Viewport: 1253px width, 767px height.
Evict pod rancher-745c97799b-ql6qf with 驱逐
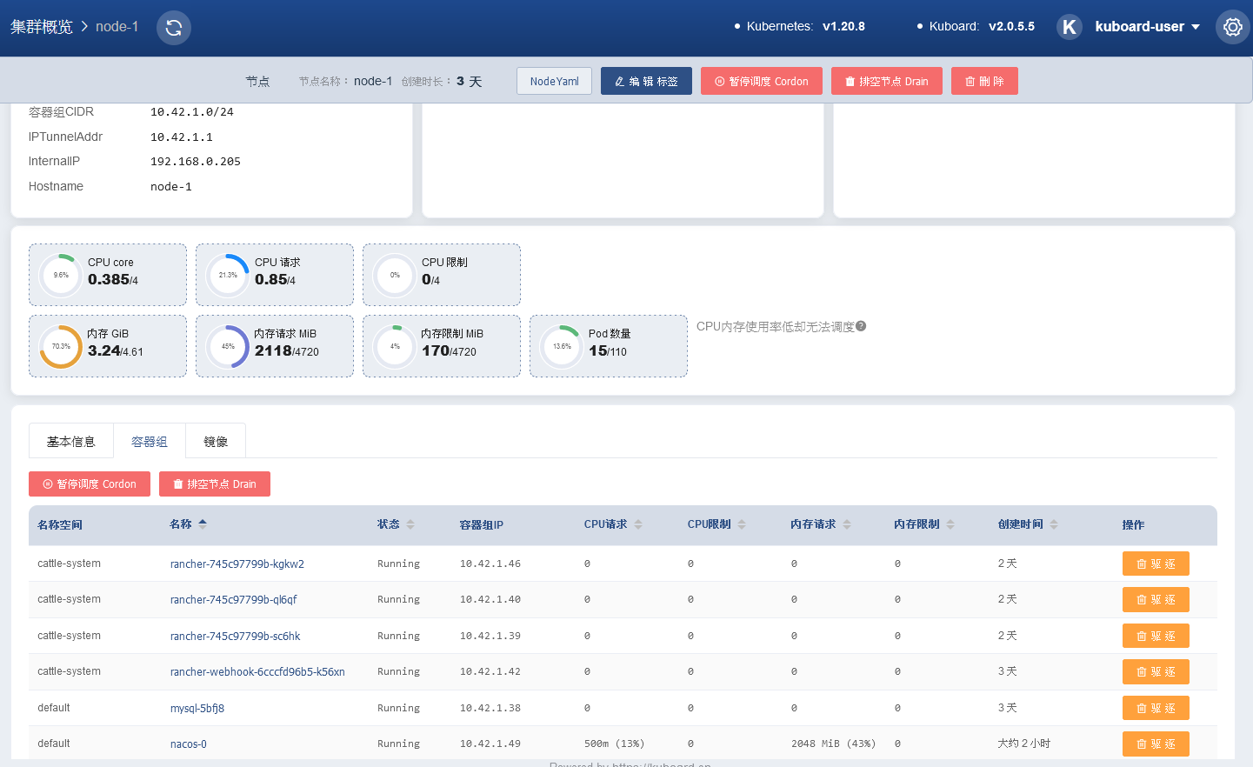(x=1156, y=599)
